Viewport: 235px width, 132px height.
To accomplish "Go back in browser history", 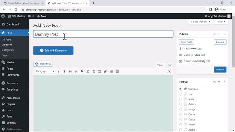I will pos(4,10).
